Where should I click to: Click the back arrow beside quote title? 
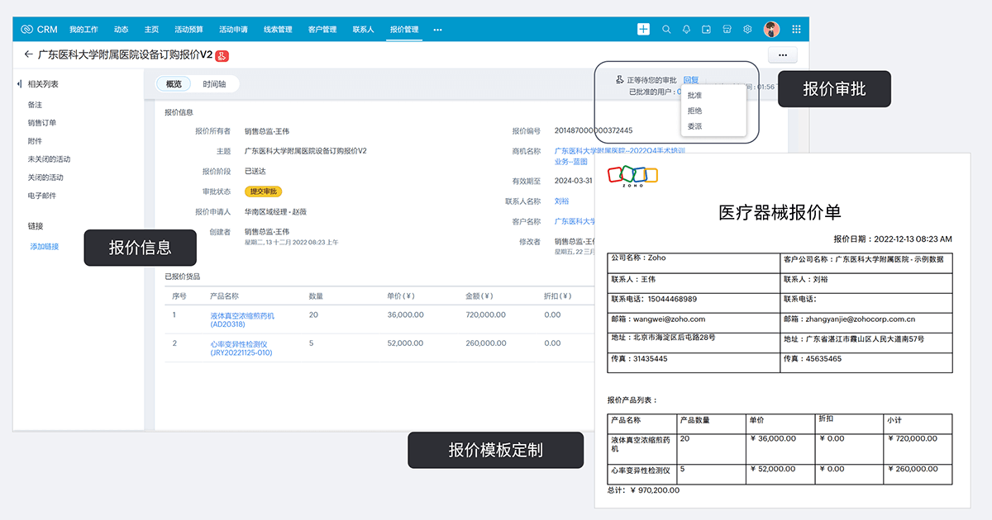tap(28, 54)
